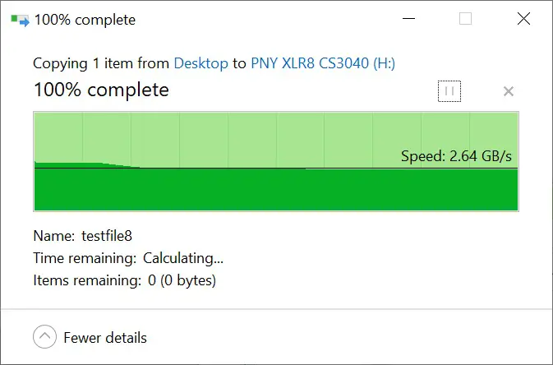553x365 pixels.
Task: Click the disabled maximize button
Action: click(x=465, y=19)
